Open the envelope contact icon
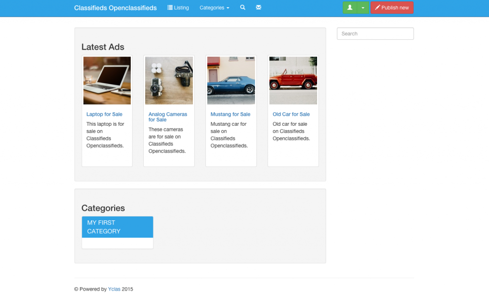489x293 pixels. click(258, 8)
